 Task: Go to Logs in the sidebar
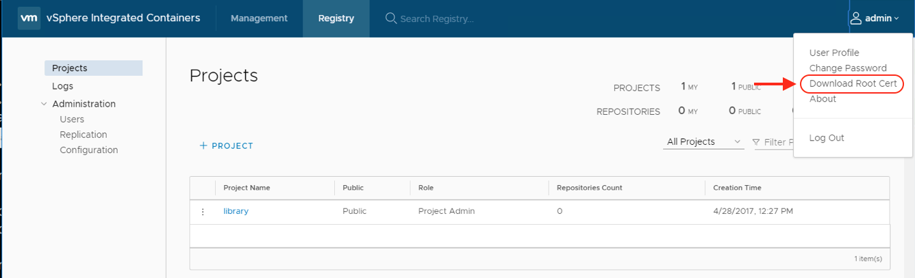(x=62, y=86)
